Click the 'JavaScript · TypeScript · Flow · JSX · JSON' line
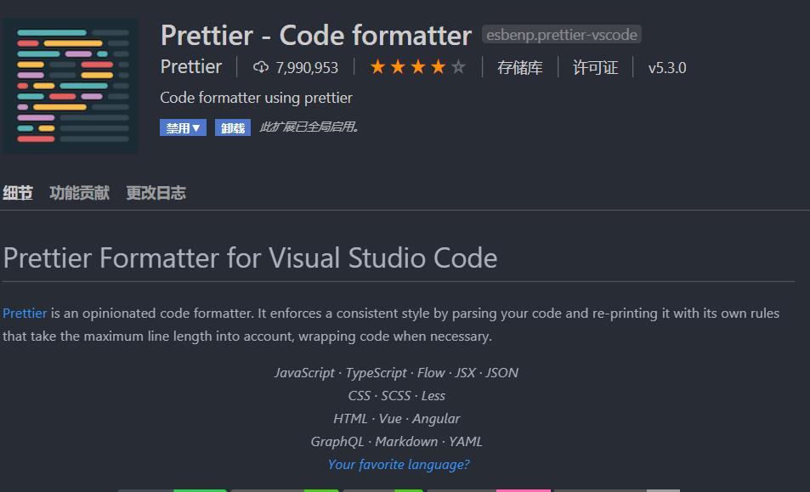Image resolution: width=810 pixels, height=492 pixels. pos(396,373)
